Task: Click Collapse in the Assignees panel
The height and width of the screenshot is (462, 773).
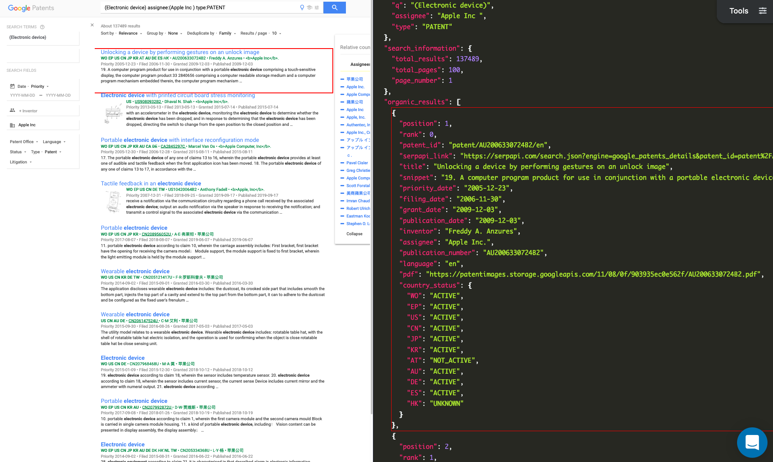Action: 354,234
